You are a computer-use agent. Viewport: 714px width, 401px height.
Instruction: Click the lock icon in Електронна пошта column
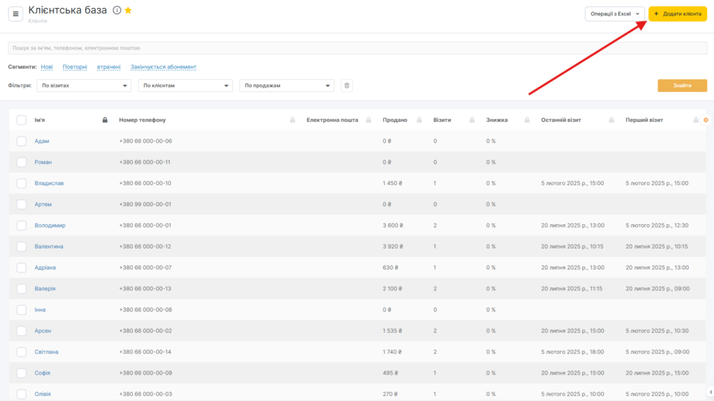368,120
